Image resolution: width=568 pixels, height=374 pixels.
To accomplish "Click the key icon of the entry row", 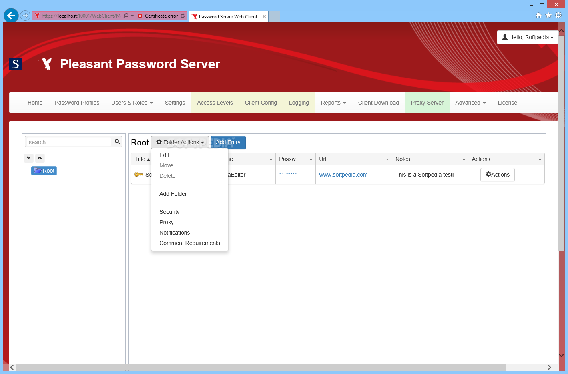I will point(139,175).
